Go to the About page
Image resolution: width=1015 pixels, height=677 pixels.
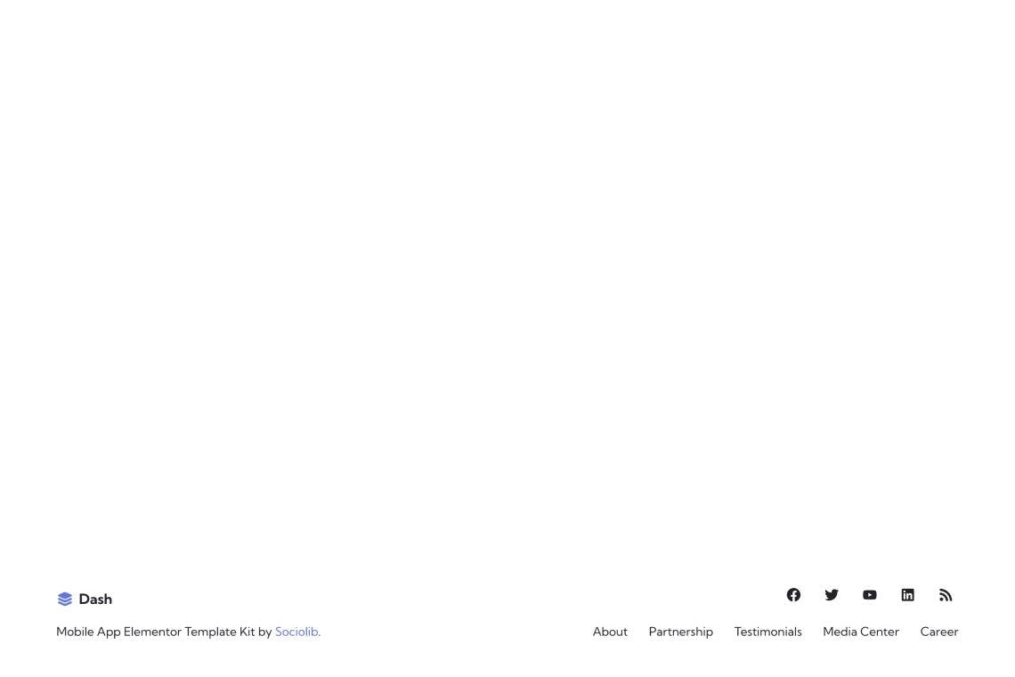click(610, 632)
